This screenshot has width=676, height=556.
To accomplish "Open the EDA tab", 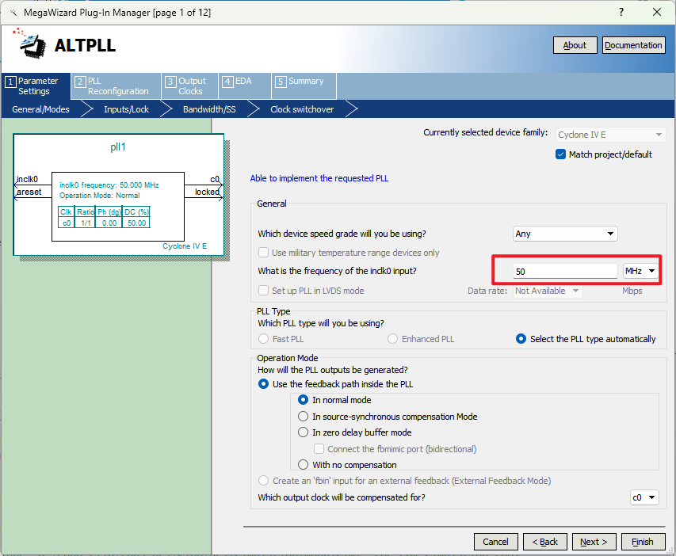I will click(245, 86).
